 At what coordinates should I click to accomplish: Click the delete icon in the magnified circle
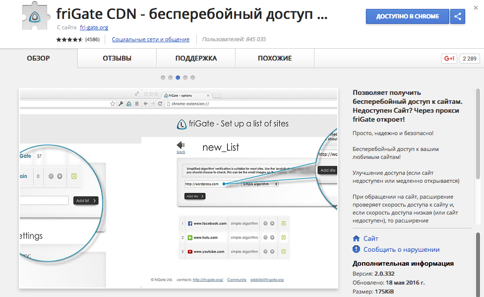click(60, 176)
